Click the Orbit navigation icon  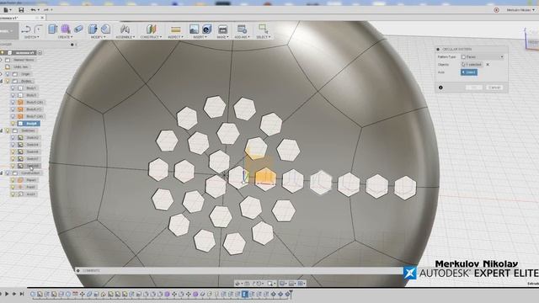tap(237, 284)
